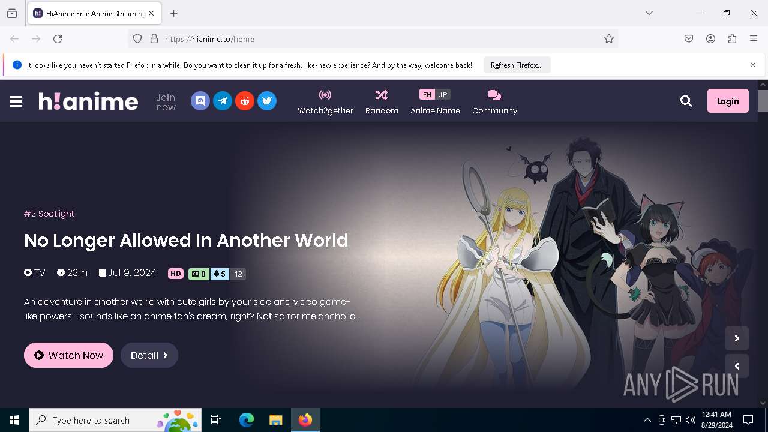Open Detail for the spotlight anime
This screenshot has height=432, width=768.
tap(149, 355)
